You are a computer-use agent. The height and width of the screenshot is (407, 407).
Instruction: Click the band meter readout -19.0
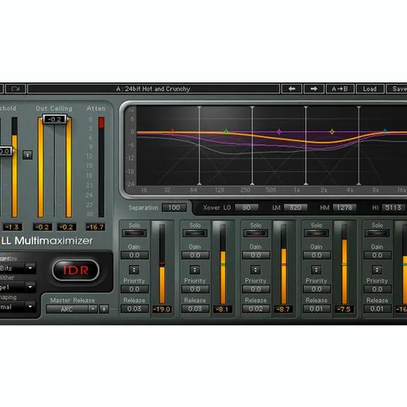(x=162, y=309)
